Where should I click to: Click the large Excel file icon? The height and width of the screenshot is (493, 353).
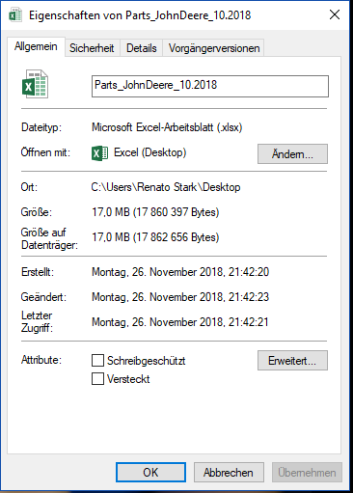click(x=35, y=84)
